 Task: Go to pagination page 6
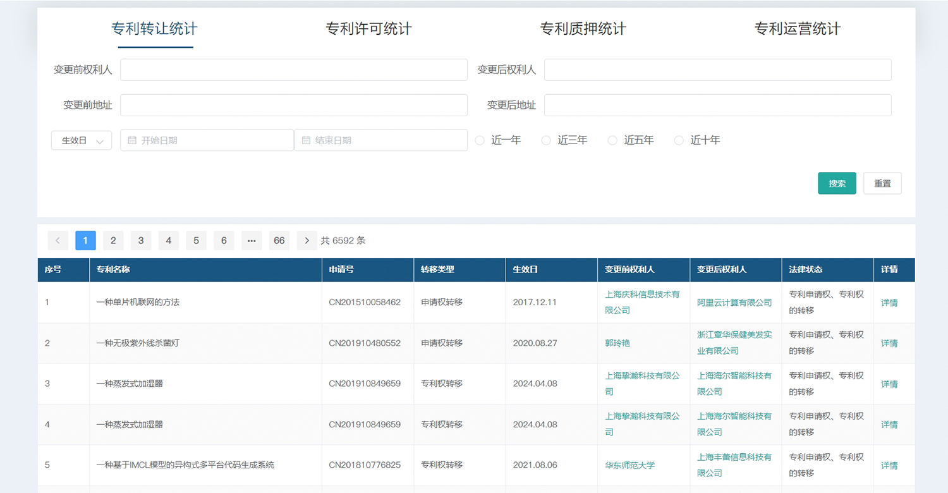[224, 240]
